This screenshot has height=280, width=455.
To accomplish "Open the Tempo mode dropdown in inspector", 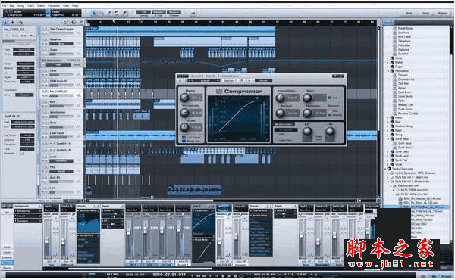I will [x=25, y=64].
